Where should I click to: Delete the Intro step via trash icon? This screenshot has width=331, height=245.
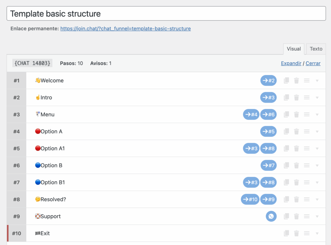(x=296, y=97)
